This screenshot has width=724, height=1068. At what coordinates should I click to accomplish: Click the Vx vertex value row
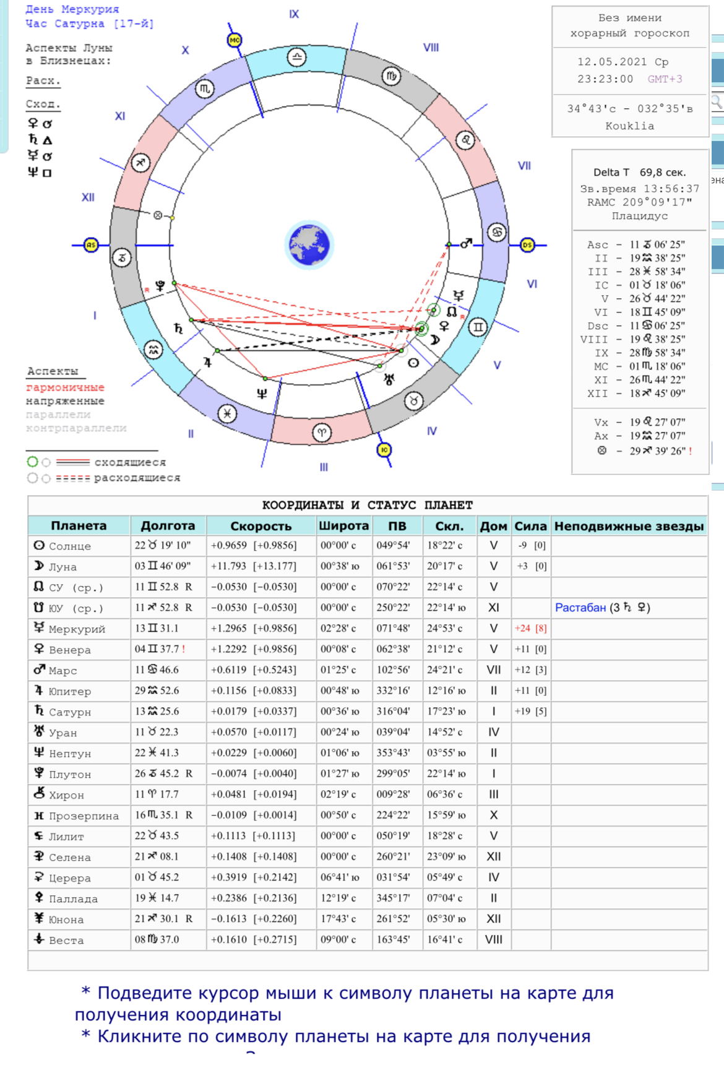click(x=640, y=422)
